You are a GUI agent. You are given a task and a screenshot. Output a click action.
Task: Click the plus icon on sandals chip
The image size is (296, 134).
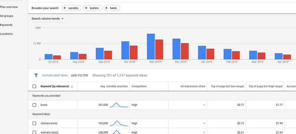(65, 8)
